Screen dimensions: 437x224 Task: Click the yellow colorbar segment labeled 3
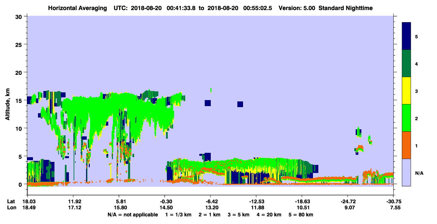pyautogui.click(x=406, y=91)
